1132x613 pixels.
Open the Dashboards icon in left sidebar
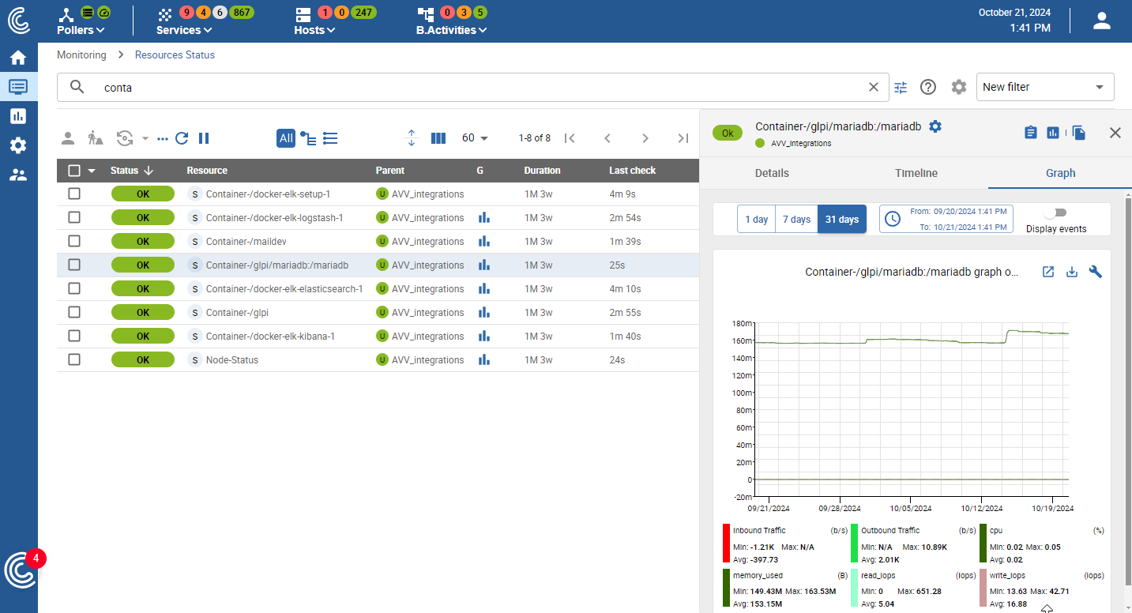coord(18,116)
